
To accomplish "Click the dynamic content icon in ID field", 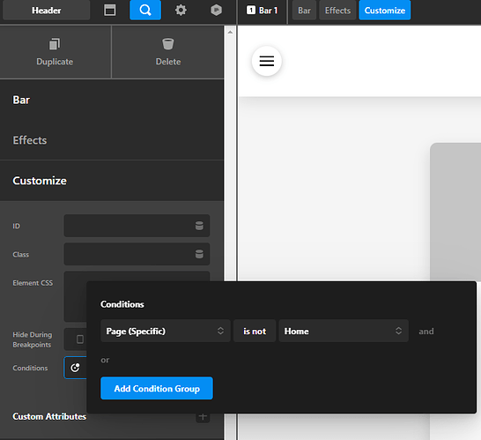I will click(x=199, y=226).
